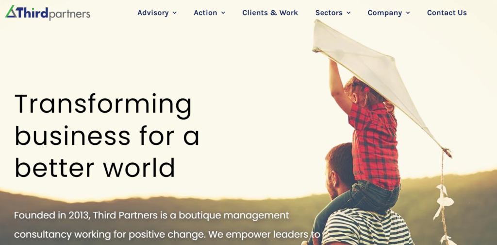Visit the Contact Us page
Viewport: 497px width, 245px height.
(447, 13)
